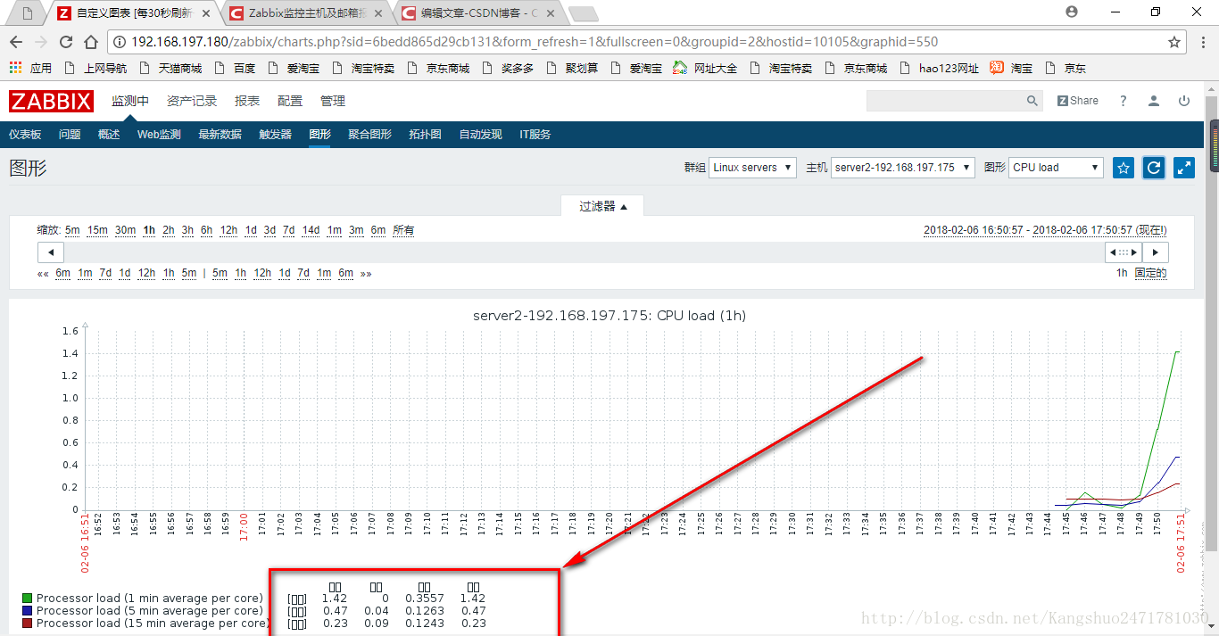Click the blue graph refresh button

(x=1154, y=168)
